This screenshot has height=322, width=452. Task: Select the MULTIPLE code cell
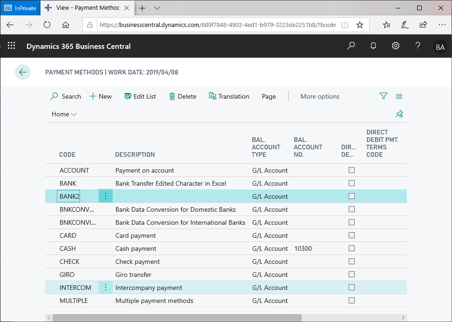pos(74,301)
